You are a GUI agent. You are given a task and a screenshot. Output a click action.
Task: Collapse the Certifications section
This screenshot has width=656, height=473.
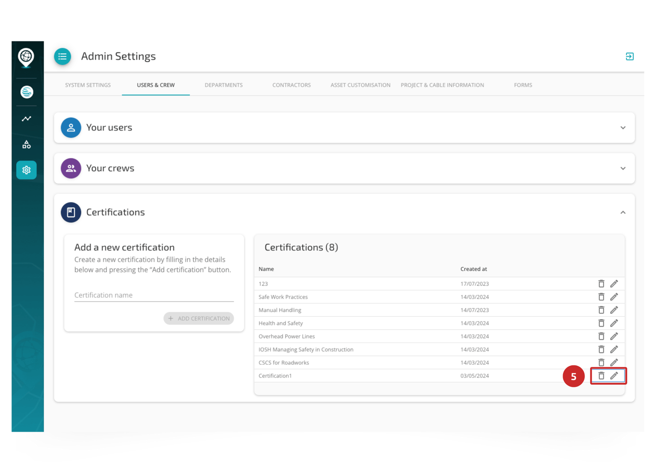click(x=623, y=212)
